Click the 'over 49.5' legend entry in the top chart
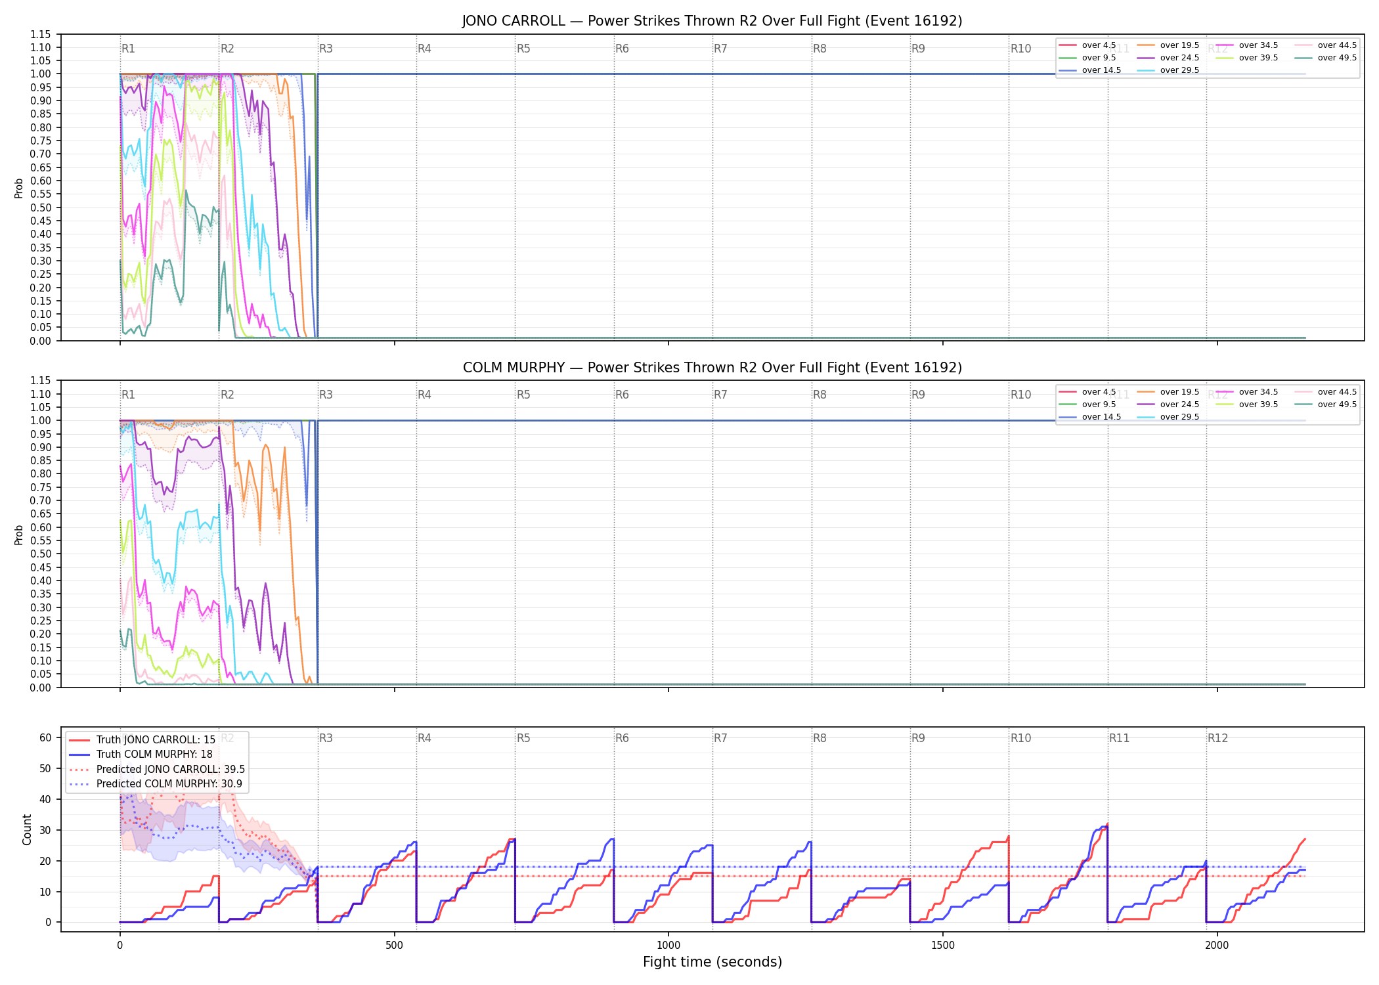The width and height of the screenshot is (1379, 985). click(x=1325, y=58)
